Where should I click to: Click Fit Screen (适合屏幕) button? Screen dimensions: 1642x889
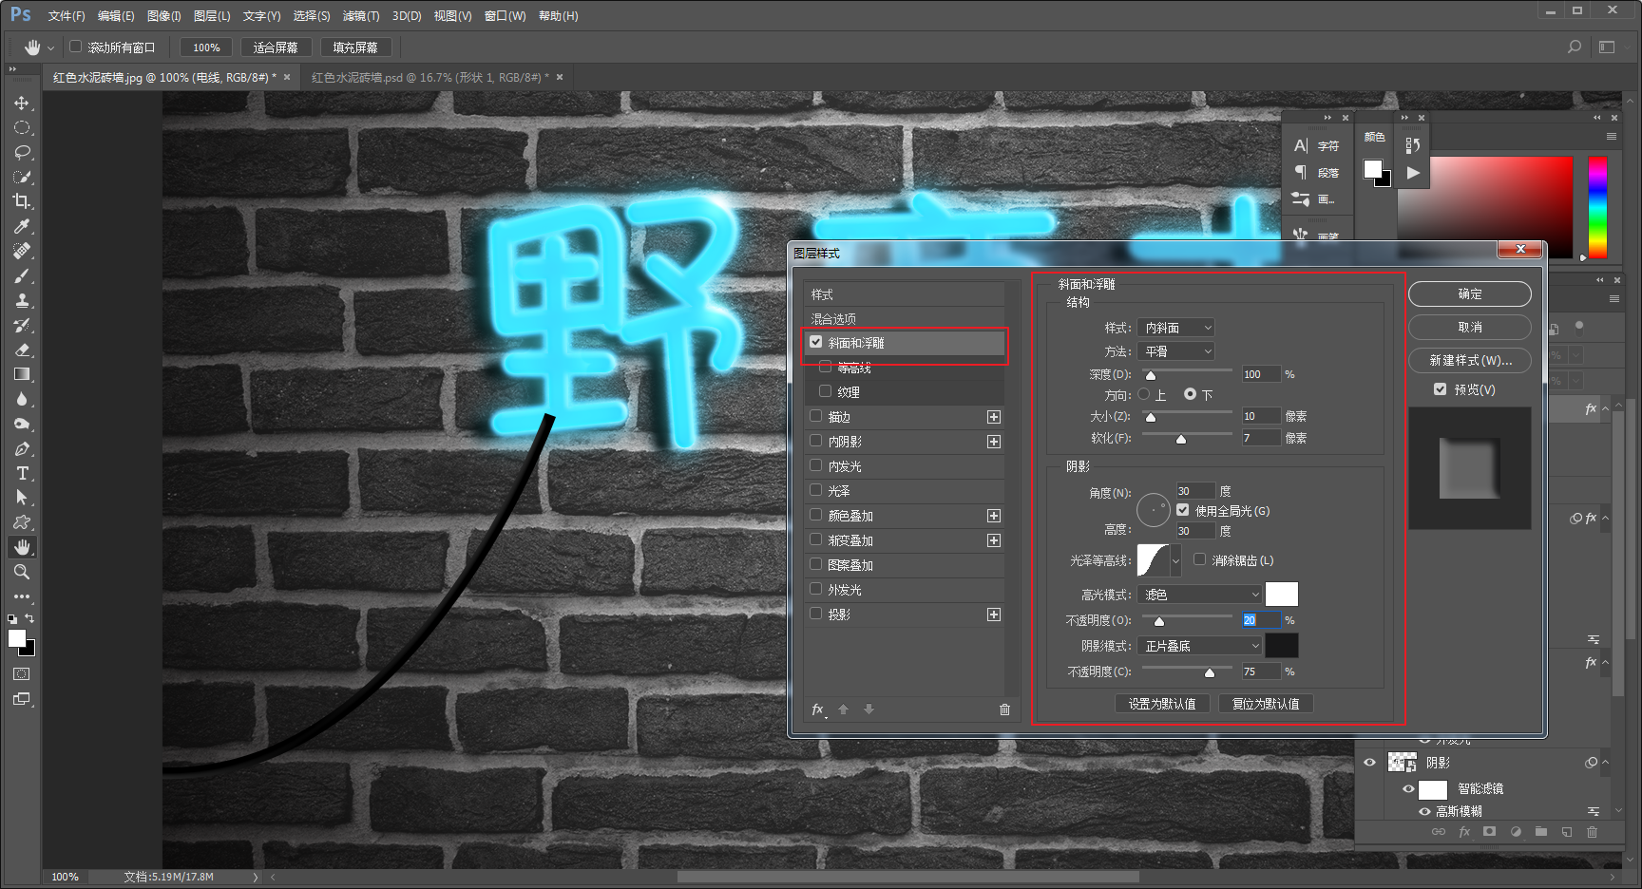276,47
